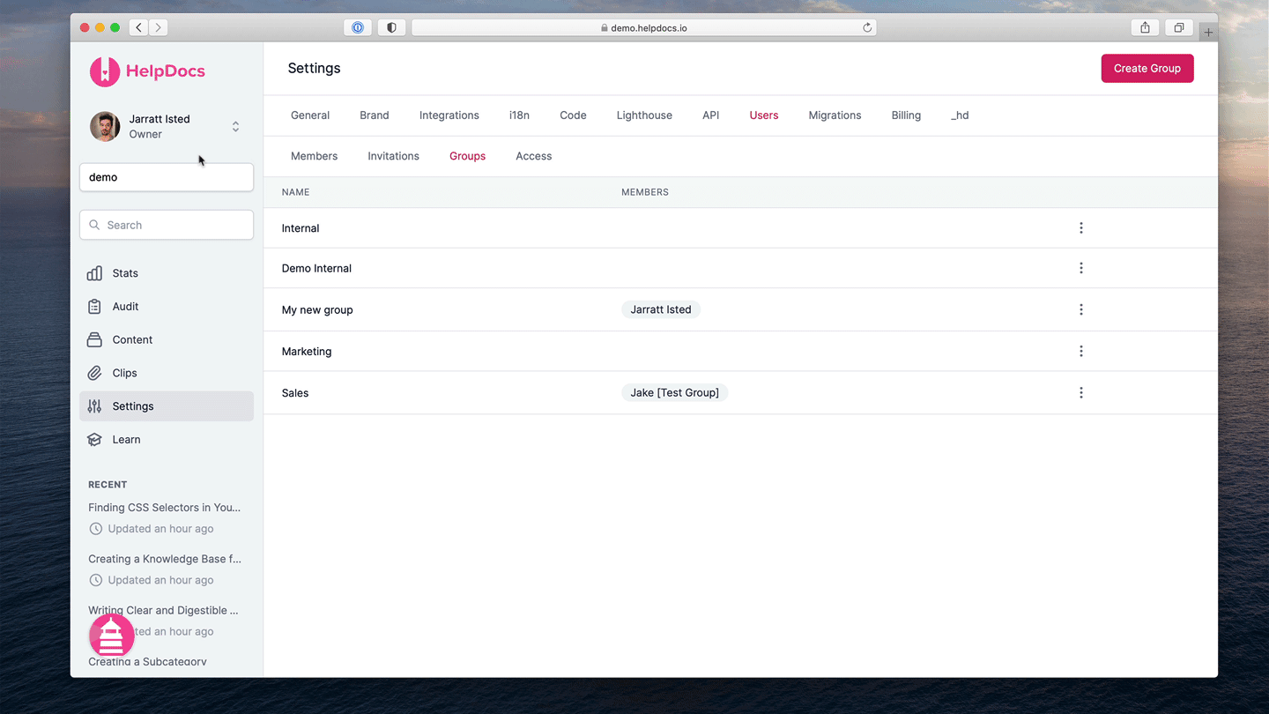This screenshot has width=1269, height=714.
Task: Click the Sales group name
Action: (x=295, y=393)
